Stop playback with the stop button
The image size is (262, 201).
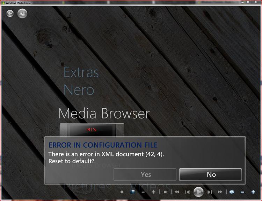pos(165,192)
